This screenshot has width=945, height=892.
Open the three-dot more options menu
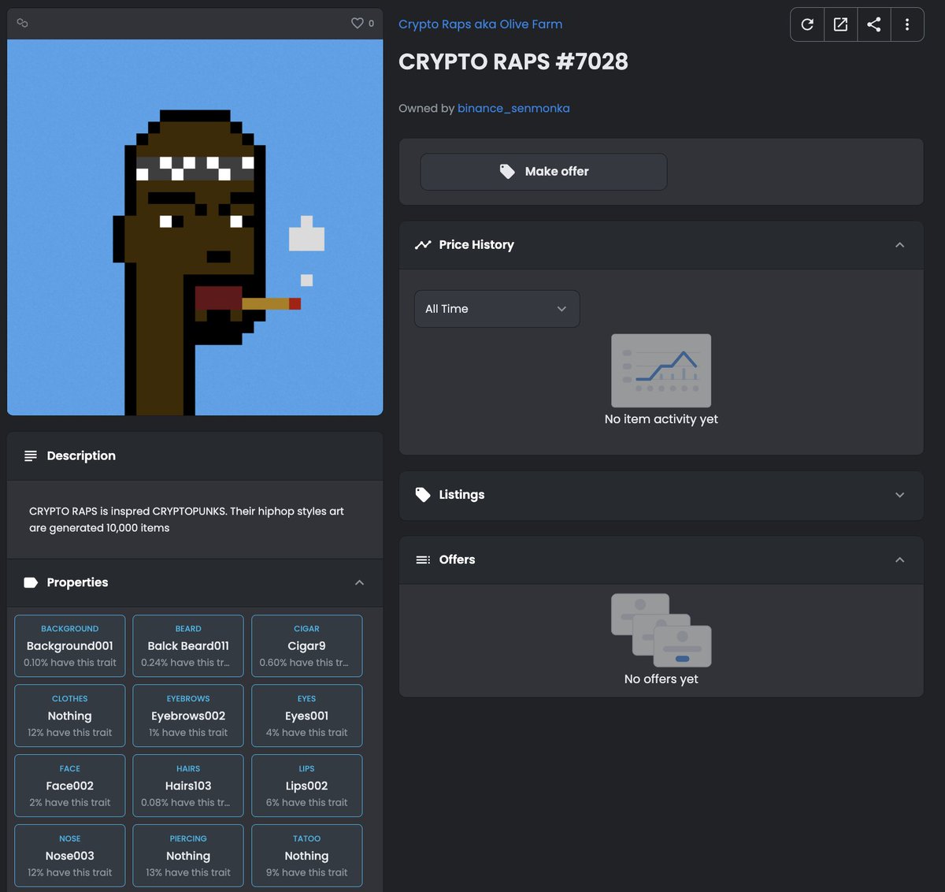907,24
